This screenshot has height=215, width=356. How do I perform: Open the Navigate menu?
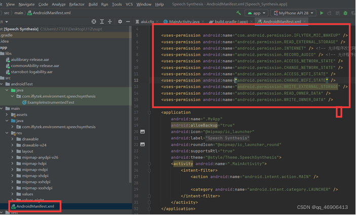[x=26, y=5]
